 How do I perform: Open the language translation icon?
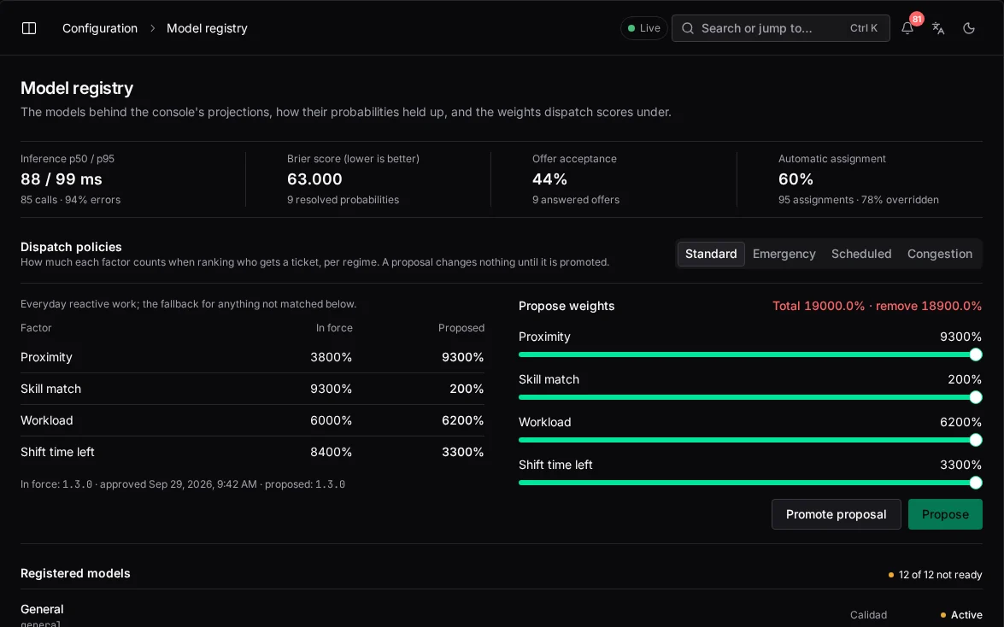(938, 28)
